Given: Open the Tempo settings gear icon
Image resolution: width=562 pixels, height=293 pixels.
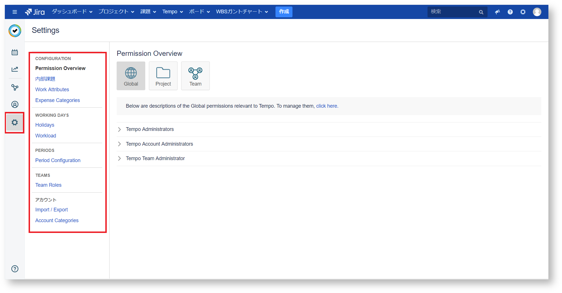Looking at the screenshot, I should tap(15, 122).
